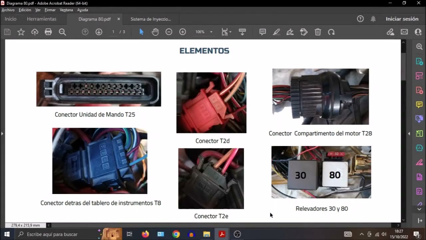Open the find text magnifier
The image size is (426, 240).
point(62,32)
